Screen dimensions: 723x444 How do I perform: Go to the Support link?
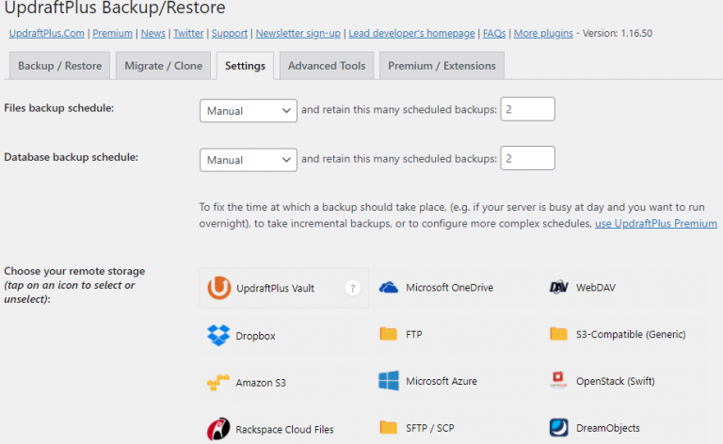[x=230, y=33]
